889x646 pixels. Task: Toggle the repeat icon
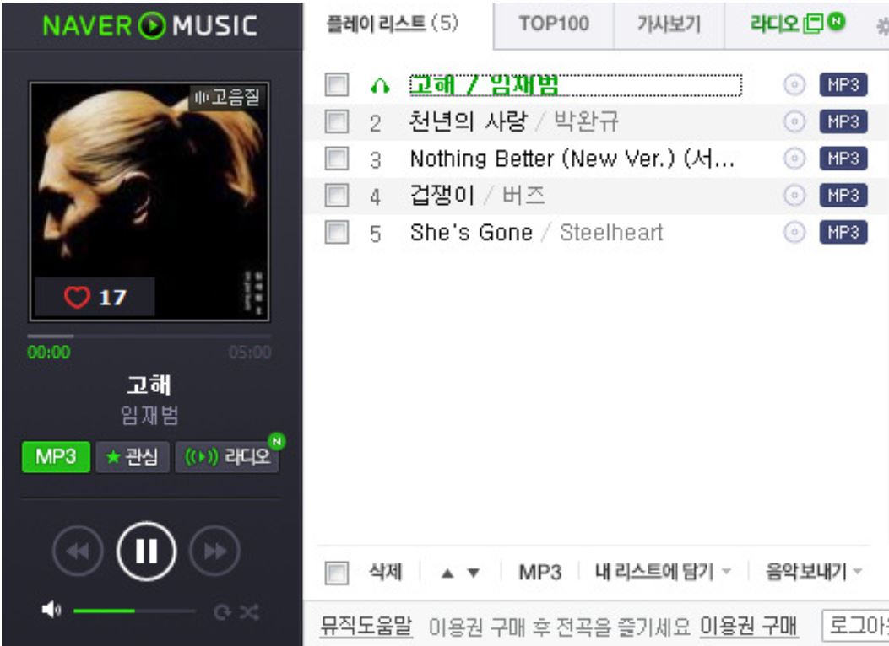(x=222, y=612)
